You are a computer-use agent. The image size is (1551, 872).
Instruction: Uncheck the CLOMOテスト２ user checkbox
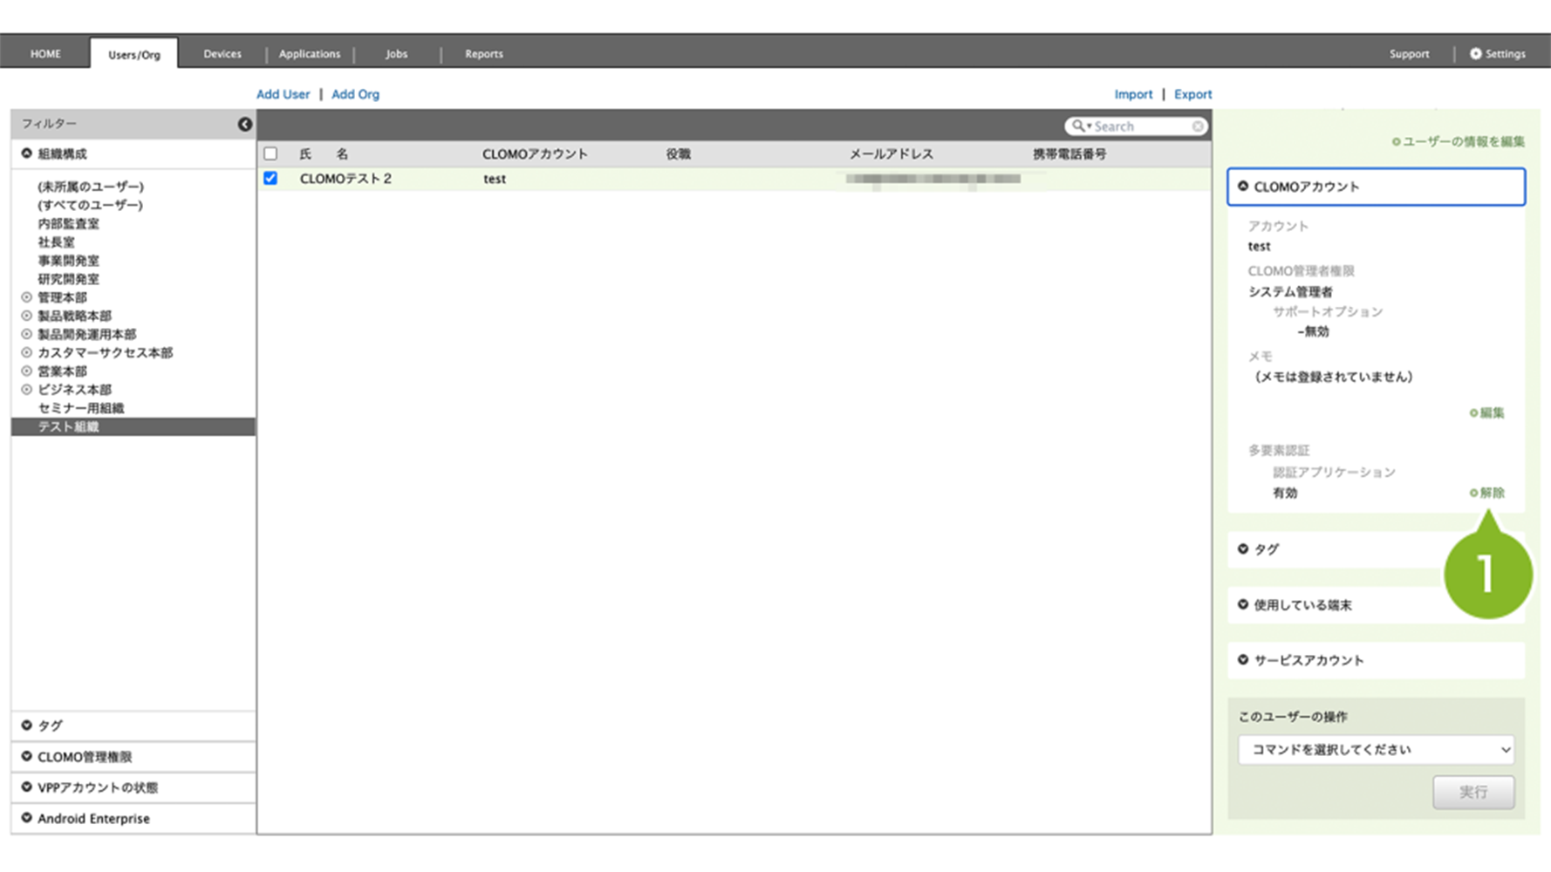pyautogui.click(x=270, y=178)
